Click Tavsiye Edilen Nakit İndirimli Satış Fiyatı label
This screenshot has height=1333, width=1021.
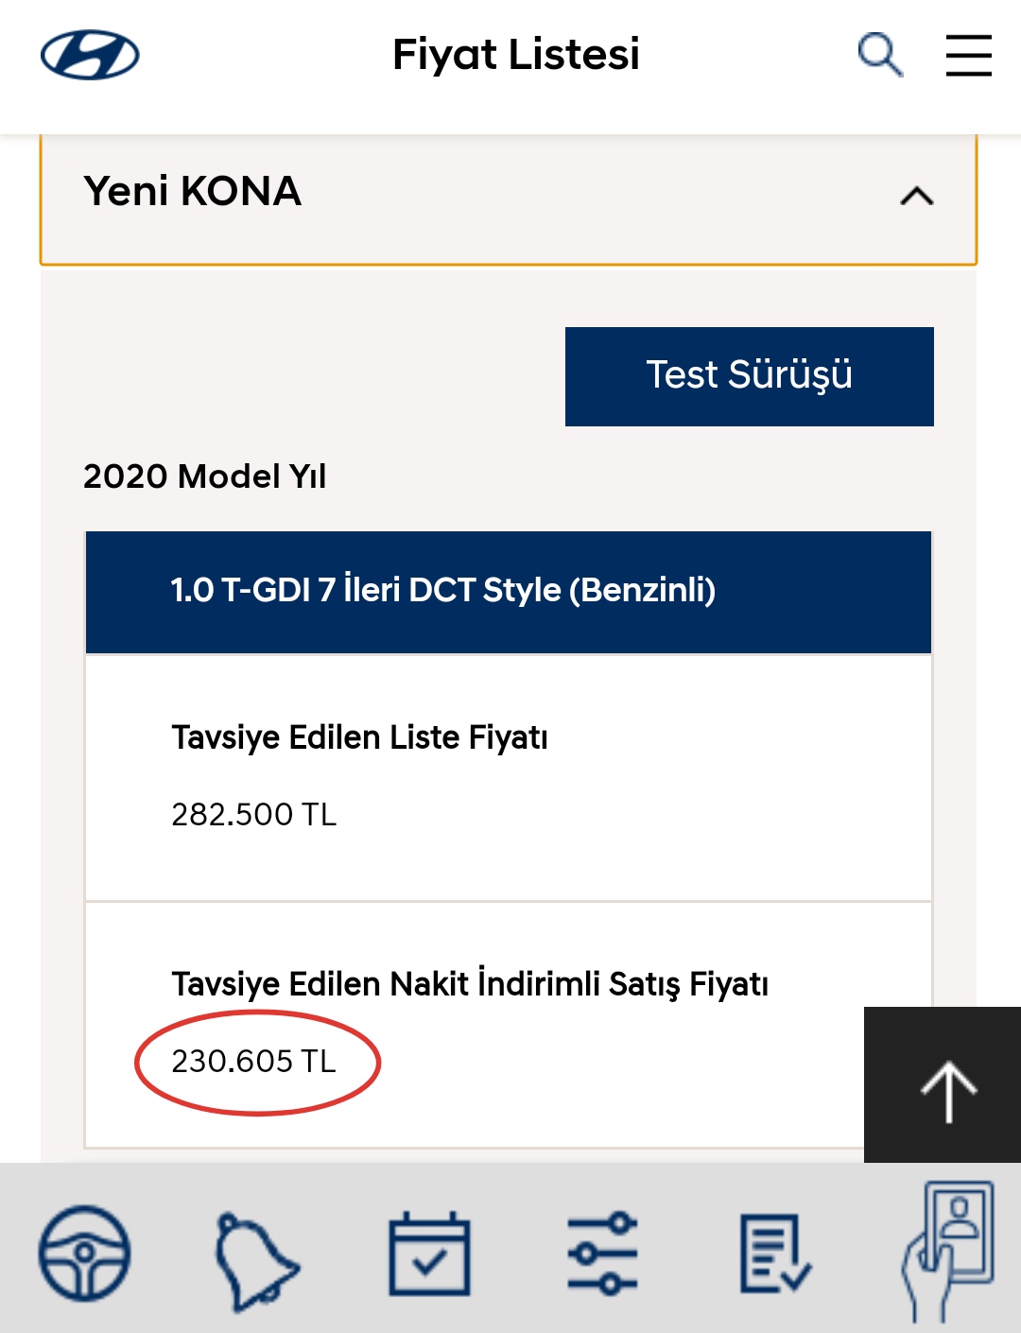[470, 984]
